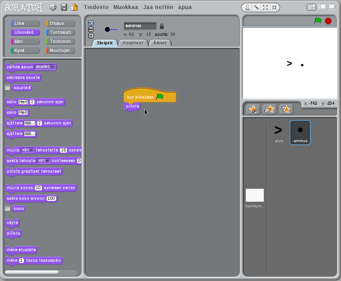Click the red stop sign button
Screen dimensions: 341x281
pyautogui.click(x=328, y=21)
